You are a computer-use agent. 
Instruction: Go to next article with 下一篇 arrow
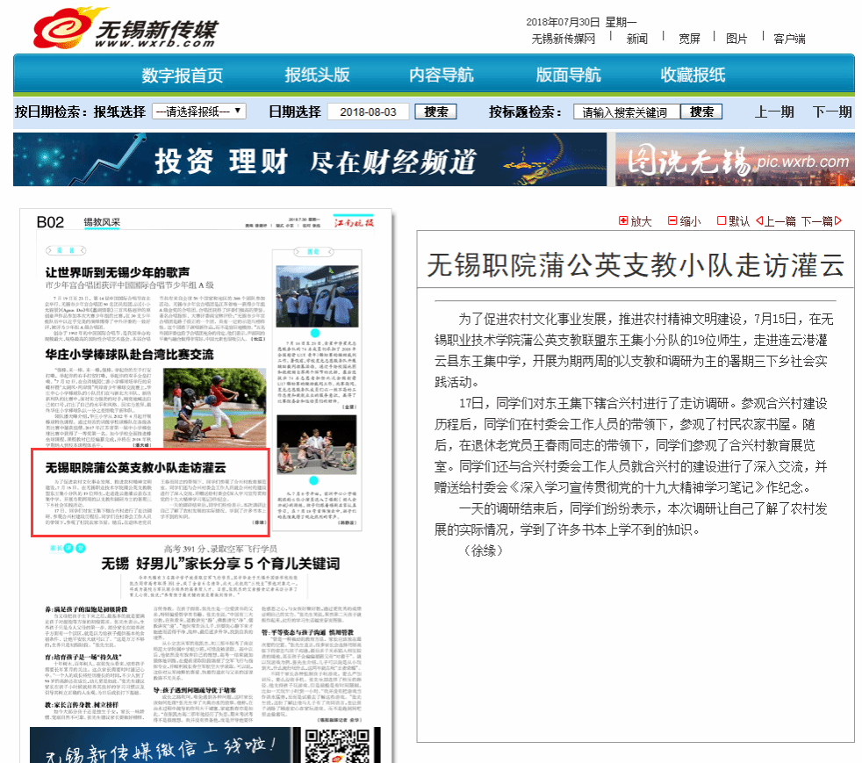tap(837, 221)
